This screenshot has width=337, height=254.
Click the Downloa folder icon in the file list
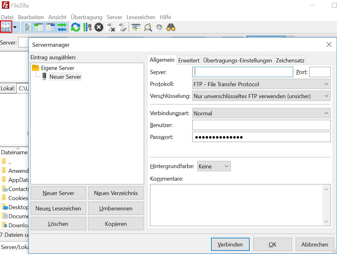click(4, 225)
